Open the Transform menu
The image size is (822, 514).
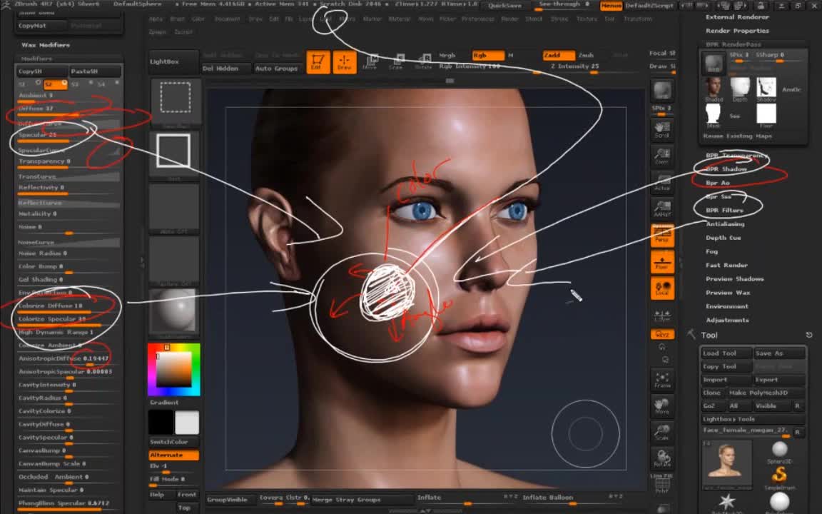[637, 19]
